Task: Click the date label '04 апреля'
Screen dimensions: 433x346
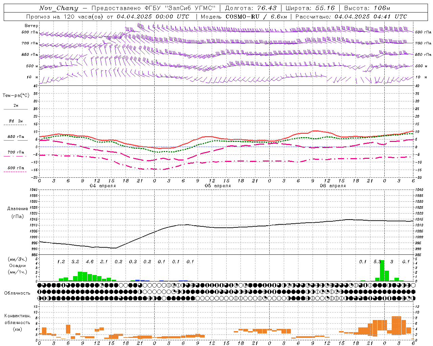Action: [102, 186]
